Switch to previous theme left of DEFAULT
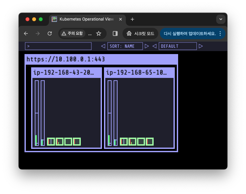 point(154,46)
